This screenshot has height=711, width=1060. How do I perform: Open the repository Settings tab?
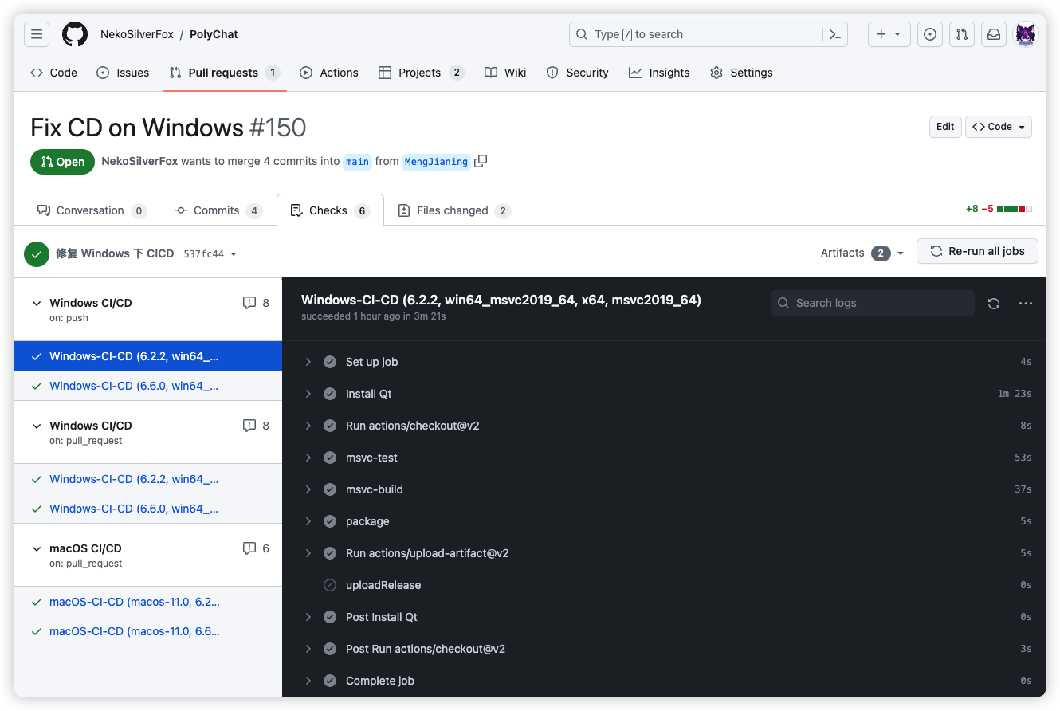click(x=741, y=73)
